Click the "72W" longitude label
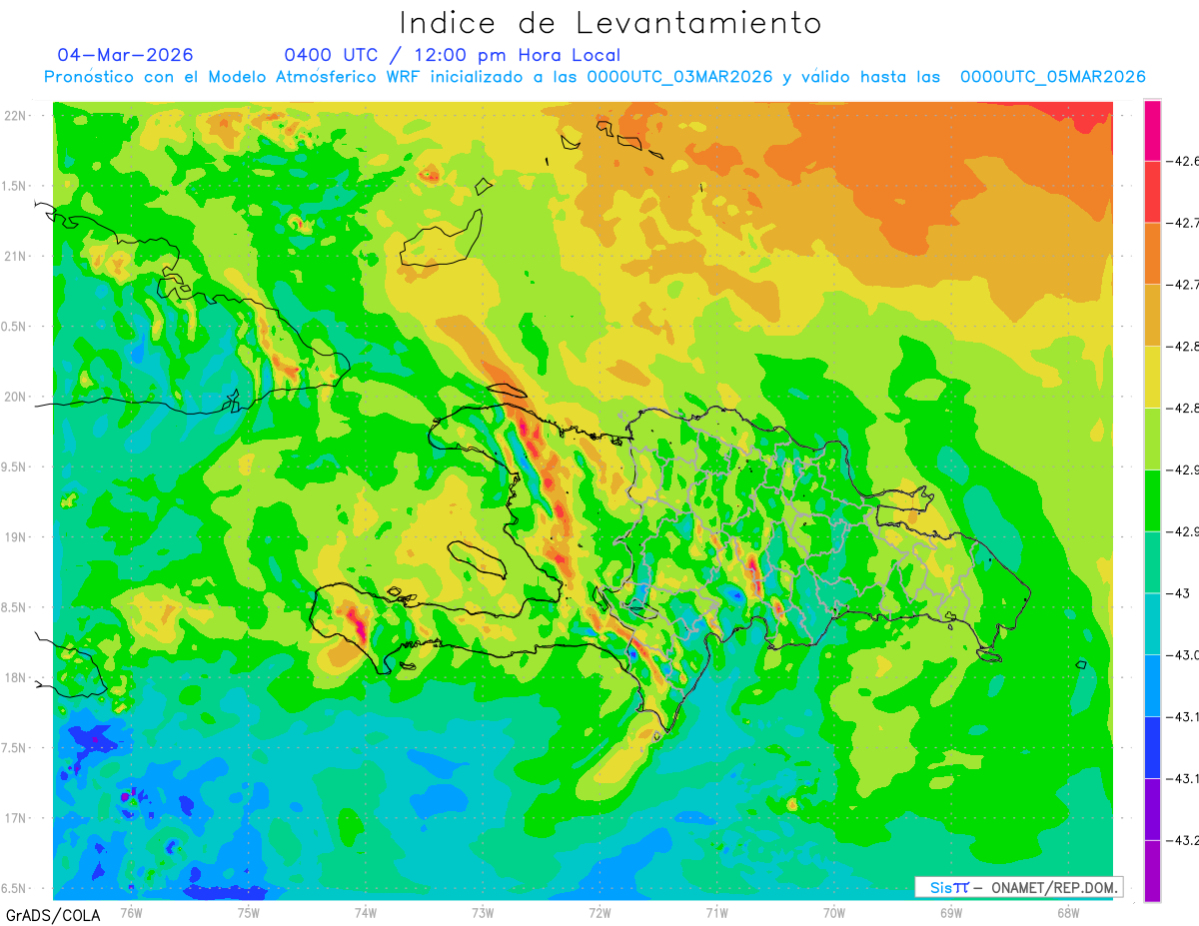This screenshot has height=926, width=1199. pos(599,913)
